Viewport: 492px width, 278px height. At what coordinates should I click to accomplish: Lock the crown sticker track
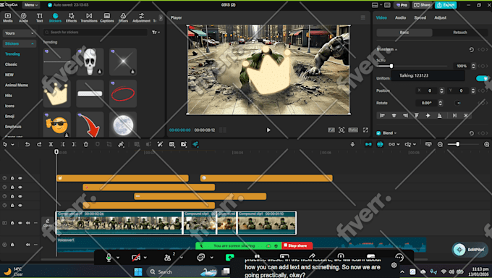tap(12, 178)
